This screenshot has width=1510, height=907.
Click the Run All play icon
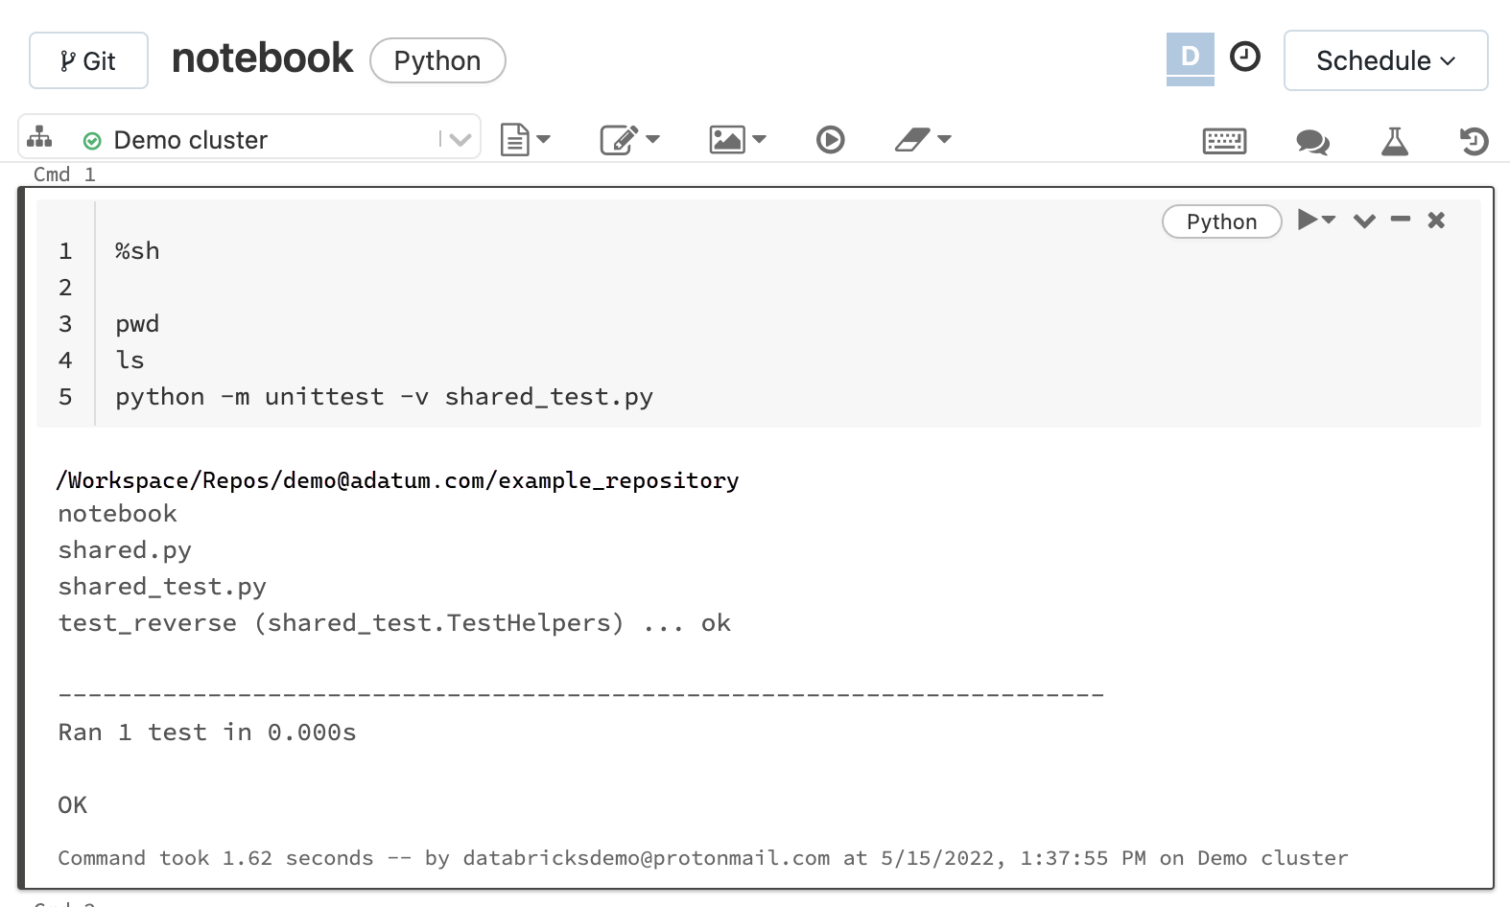830,140
